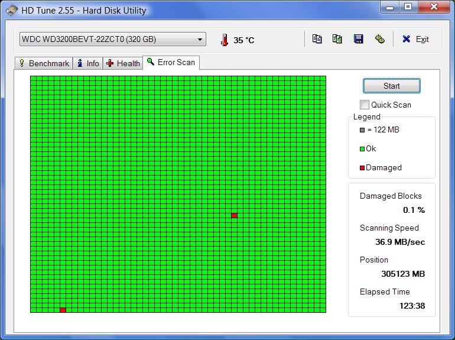Click the copy screenshot to clipboard icon

tap(337, 39)
